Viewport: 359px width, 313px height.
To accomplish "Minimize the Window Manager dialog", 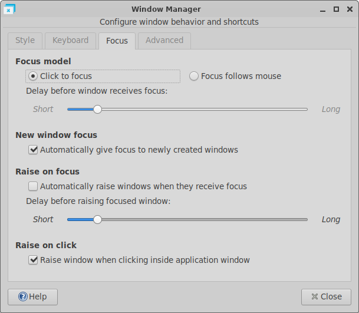I will (x=324, y=9).
